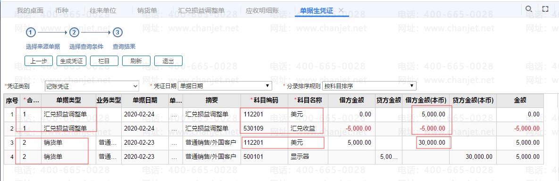Image resolution: width=559 pixels, height=181 pixels.
Task: Click the red -5,000.00 金额 cell
Action: click(x=520, y=128)
